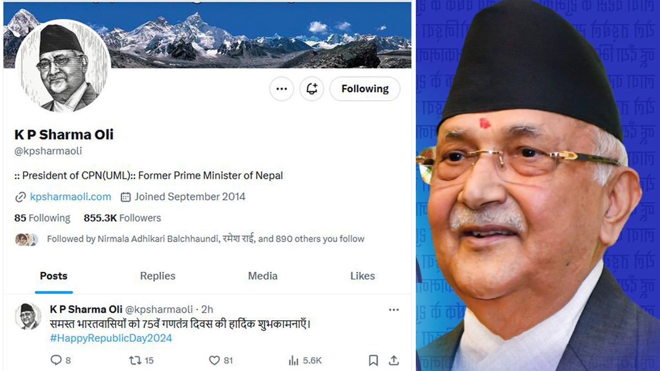The height and width of the screenshot is (371, 660).
Task: Show the 85 Following list
Action: click(42, 218)
